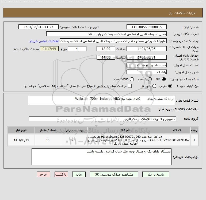The height and width of the screenshot is (200, 206).
Task: Click the quantity cell showing 10
Action: coord(48,140)
